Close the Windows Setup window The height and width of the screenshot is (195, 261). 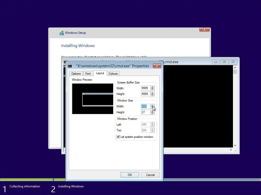[204, 29]
